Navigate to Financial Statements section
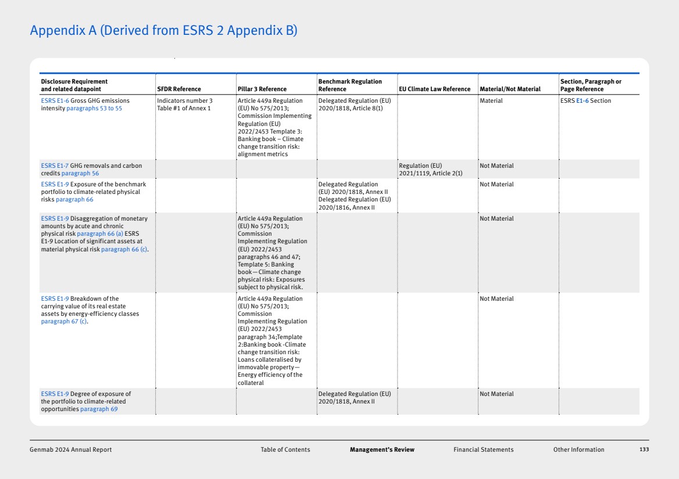Screen dimensions: 679x479 pos(483,449)
